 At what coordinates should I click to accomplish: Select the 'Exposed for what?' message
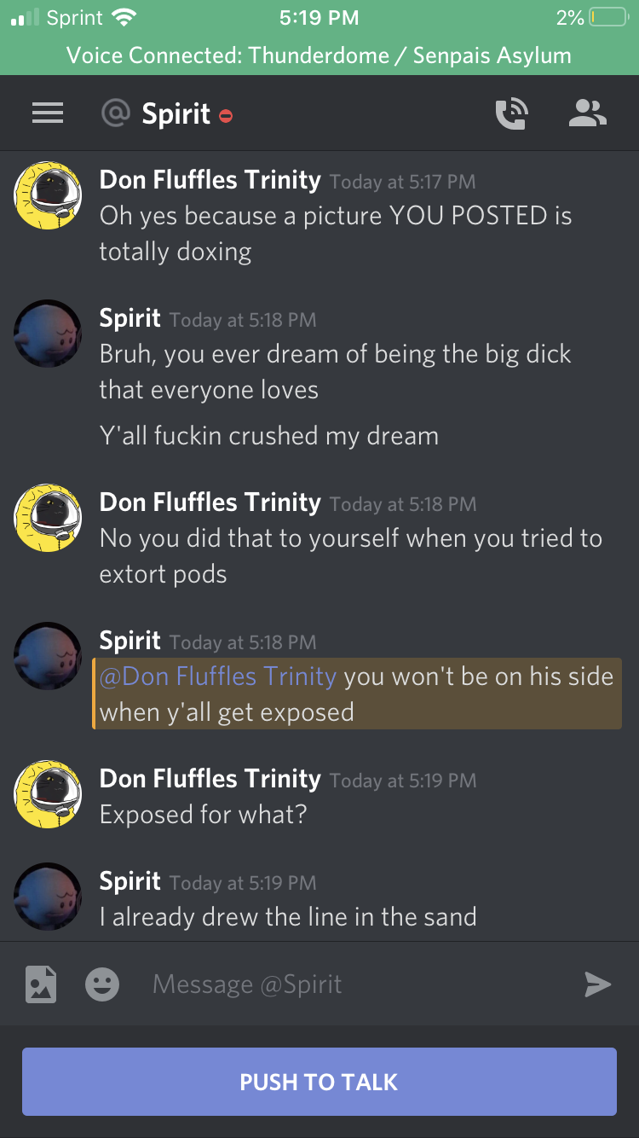(203, 815)
